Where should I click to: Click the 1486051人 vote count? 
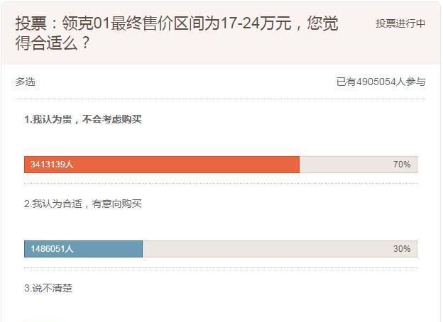pos(52,249)
